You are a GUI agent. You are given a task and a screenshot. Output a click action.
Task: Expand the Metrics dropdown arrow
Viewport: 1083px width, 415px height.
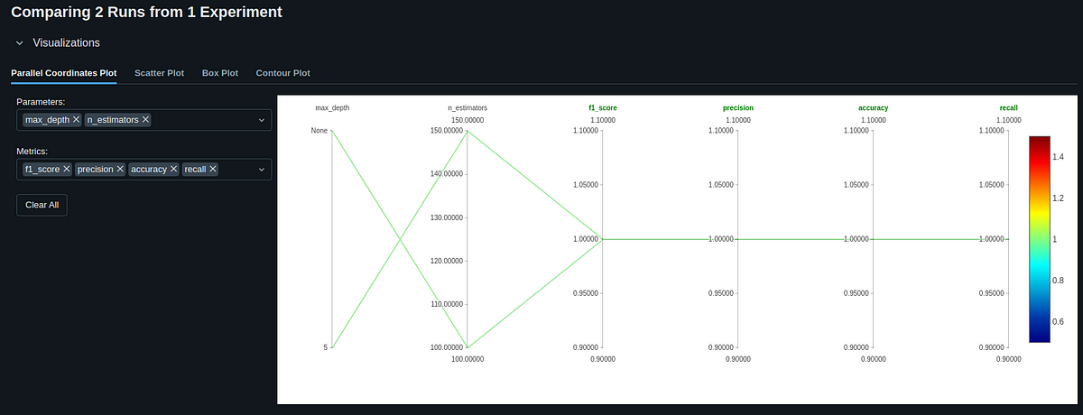pos(262,169)
